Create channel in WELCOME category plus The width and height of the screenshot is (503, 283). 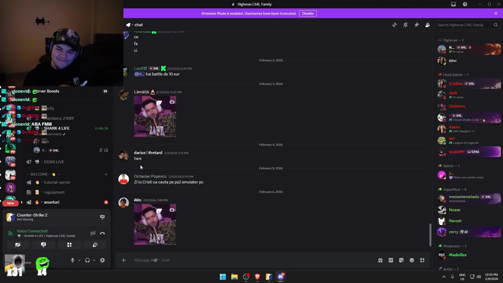pyautogui.click(x=106, y=174)
